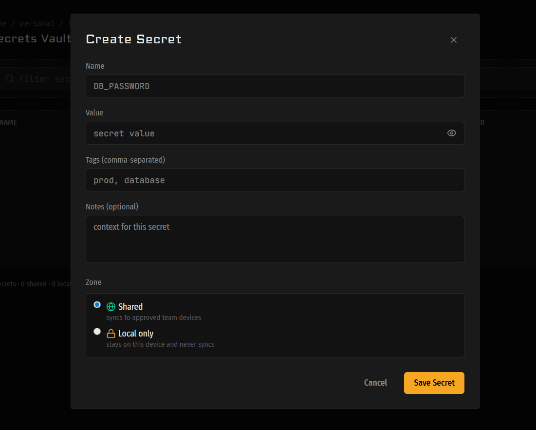Click the NAME column header
The image size is (536, 430).
pos(9,122)
